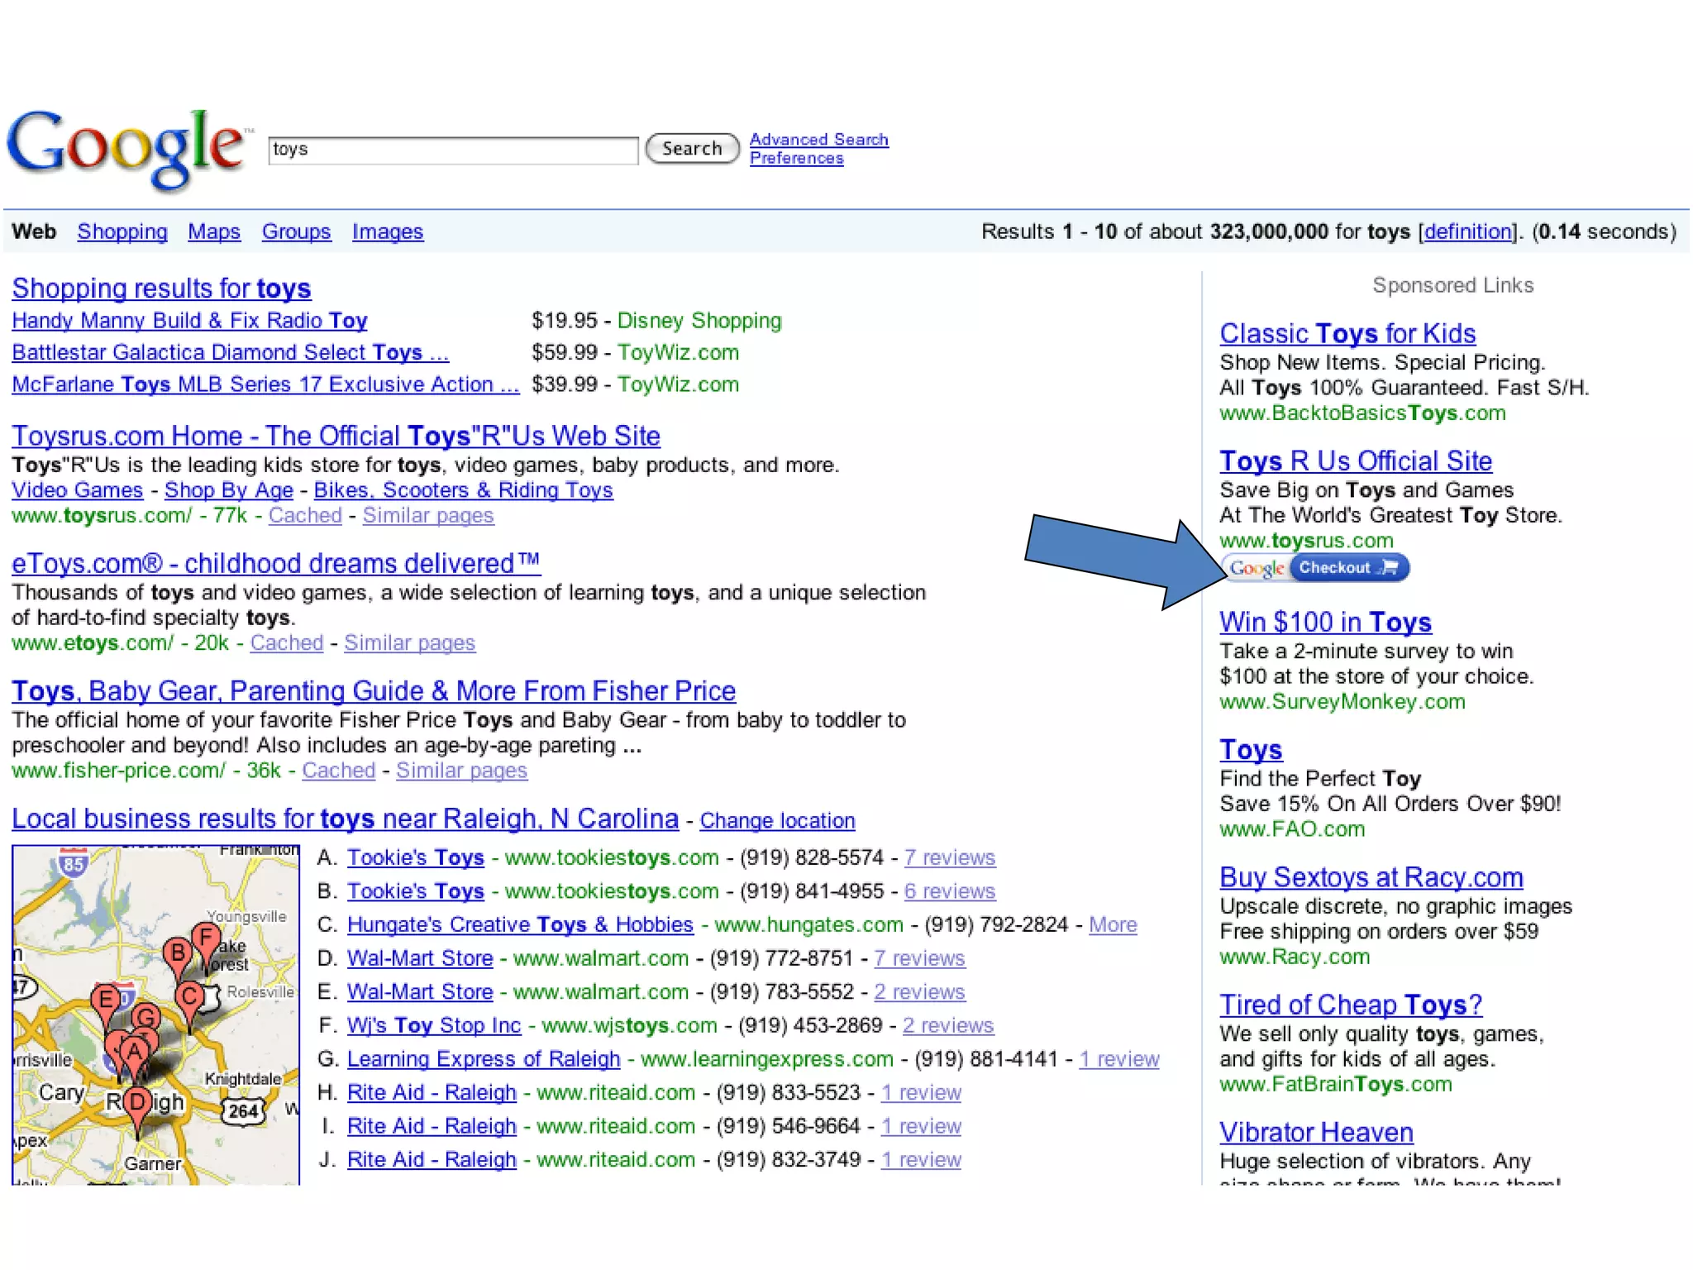Open Toysrus.com Home result title

coord(336,436)
